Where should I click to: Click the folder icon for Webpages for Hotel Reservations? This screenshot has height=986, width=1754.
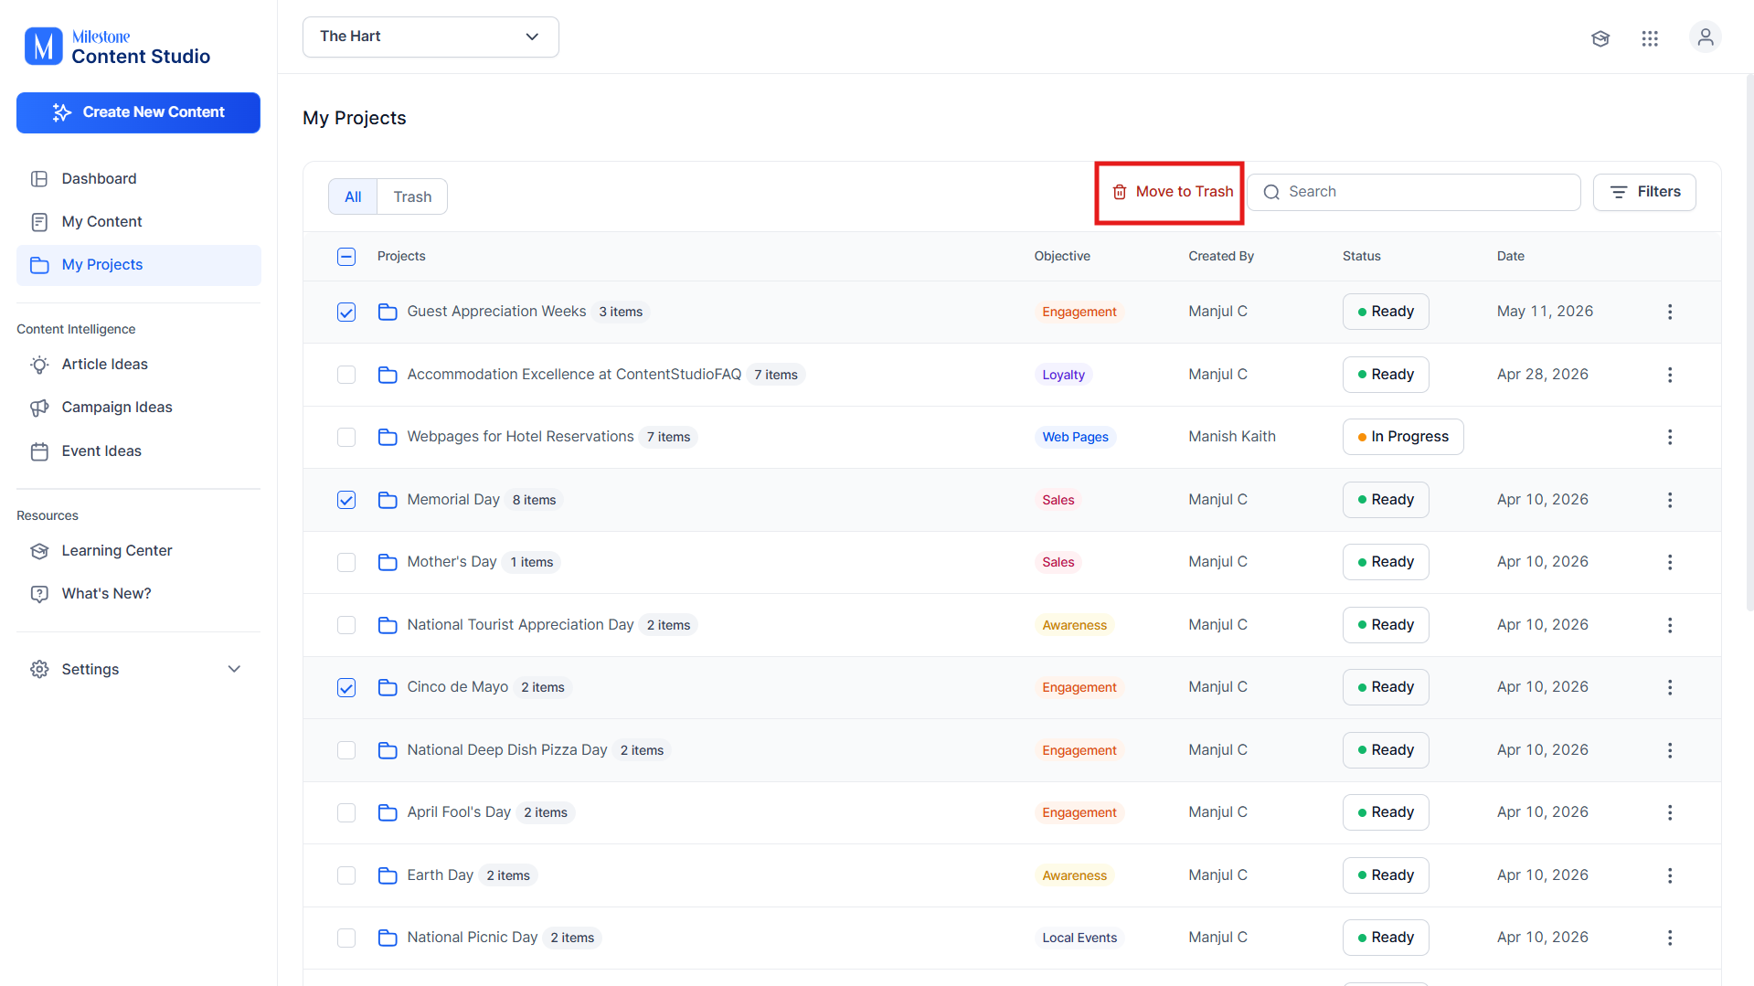[x=388, y=437]
